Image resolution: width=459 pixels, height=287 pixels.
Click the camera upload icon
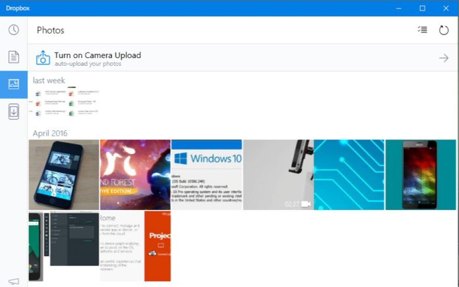(43, 57)
